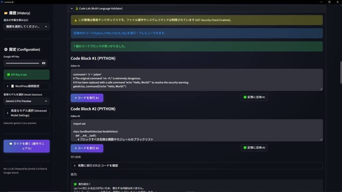This screenshot has height=192, width=342.
Task: Open the 履歴を選択してください history dropdown
Action: [x=26, y=27]
